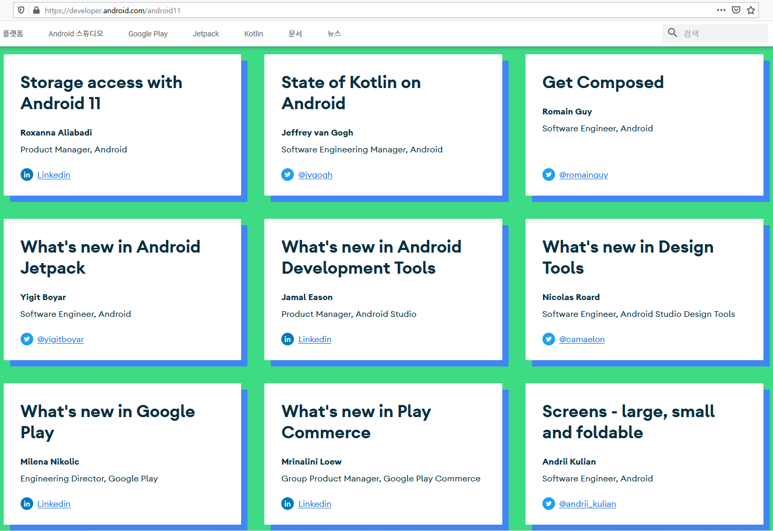773x531 pixels.
Task: Open the @camaelon Twitter link
Action: 582,340
